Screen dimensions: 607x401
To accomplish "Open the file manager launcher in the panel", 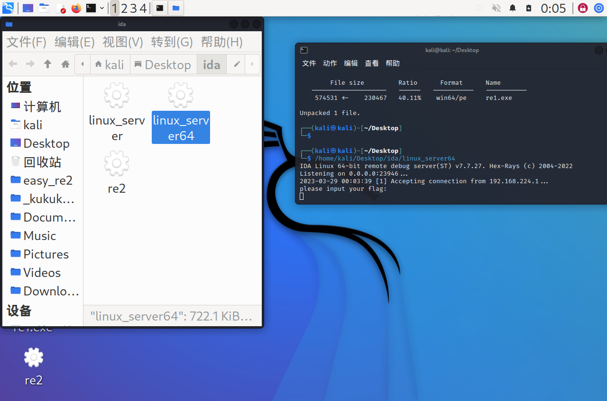I will (44, 8).
